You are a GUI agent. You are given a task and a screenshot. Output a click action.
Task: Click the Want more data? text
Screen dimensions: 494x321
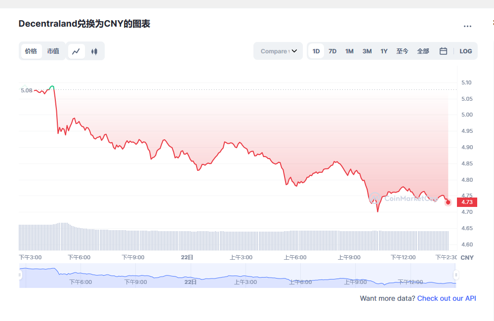click(387, 298)
